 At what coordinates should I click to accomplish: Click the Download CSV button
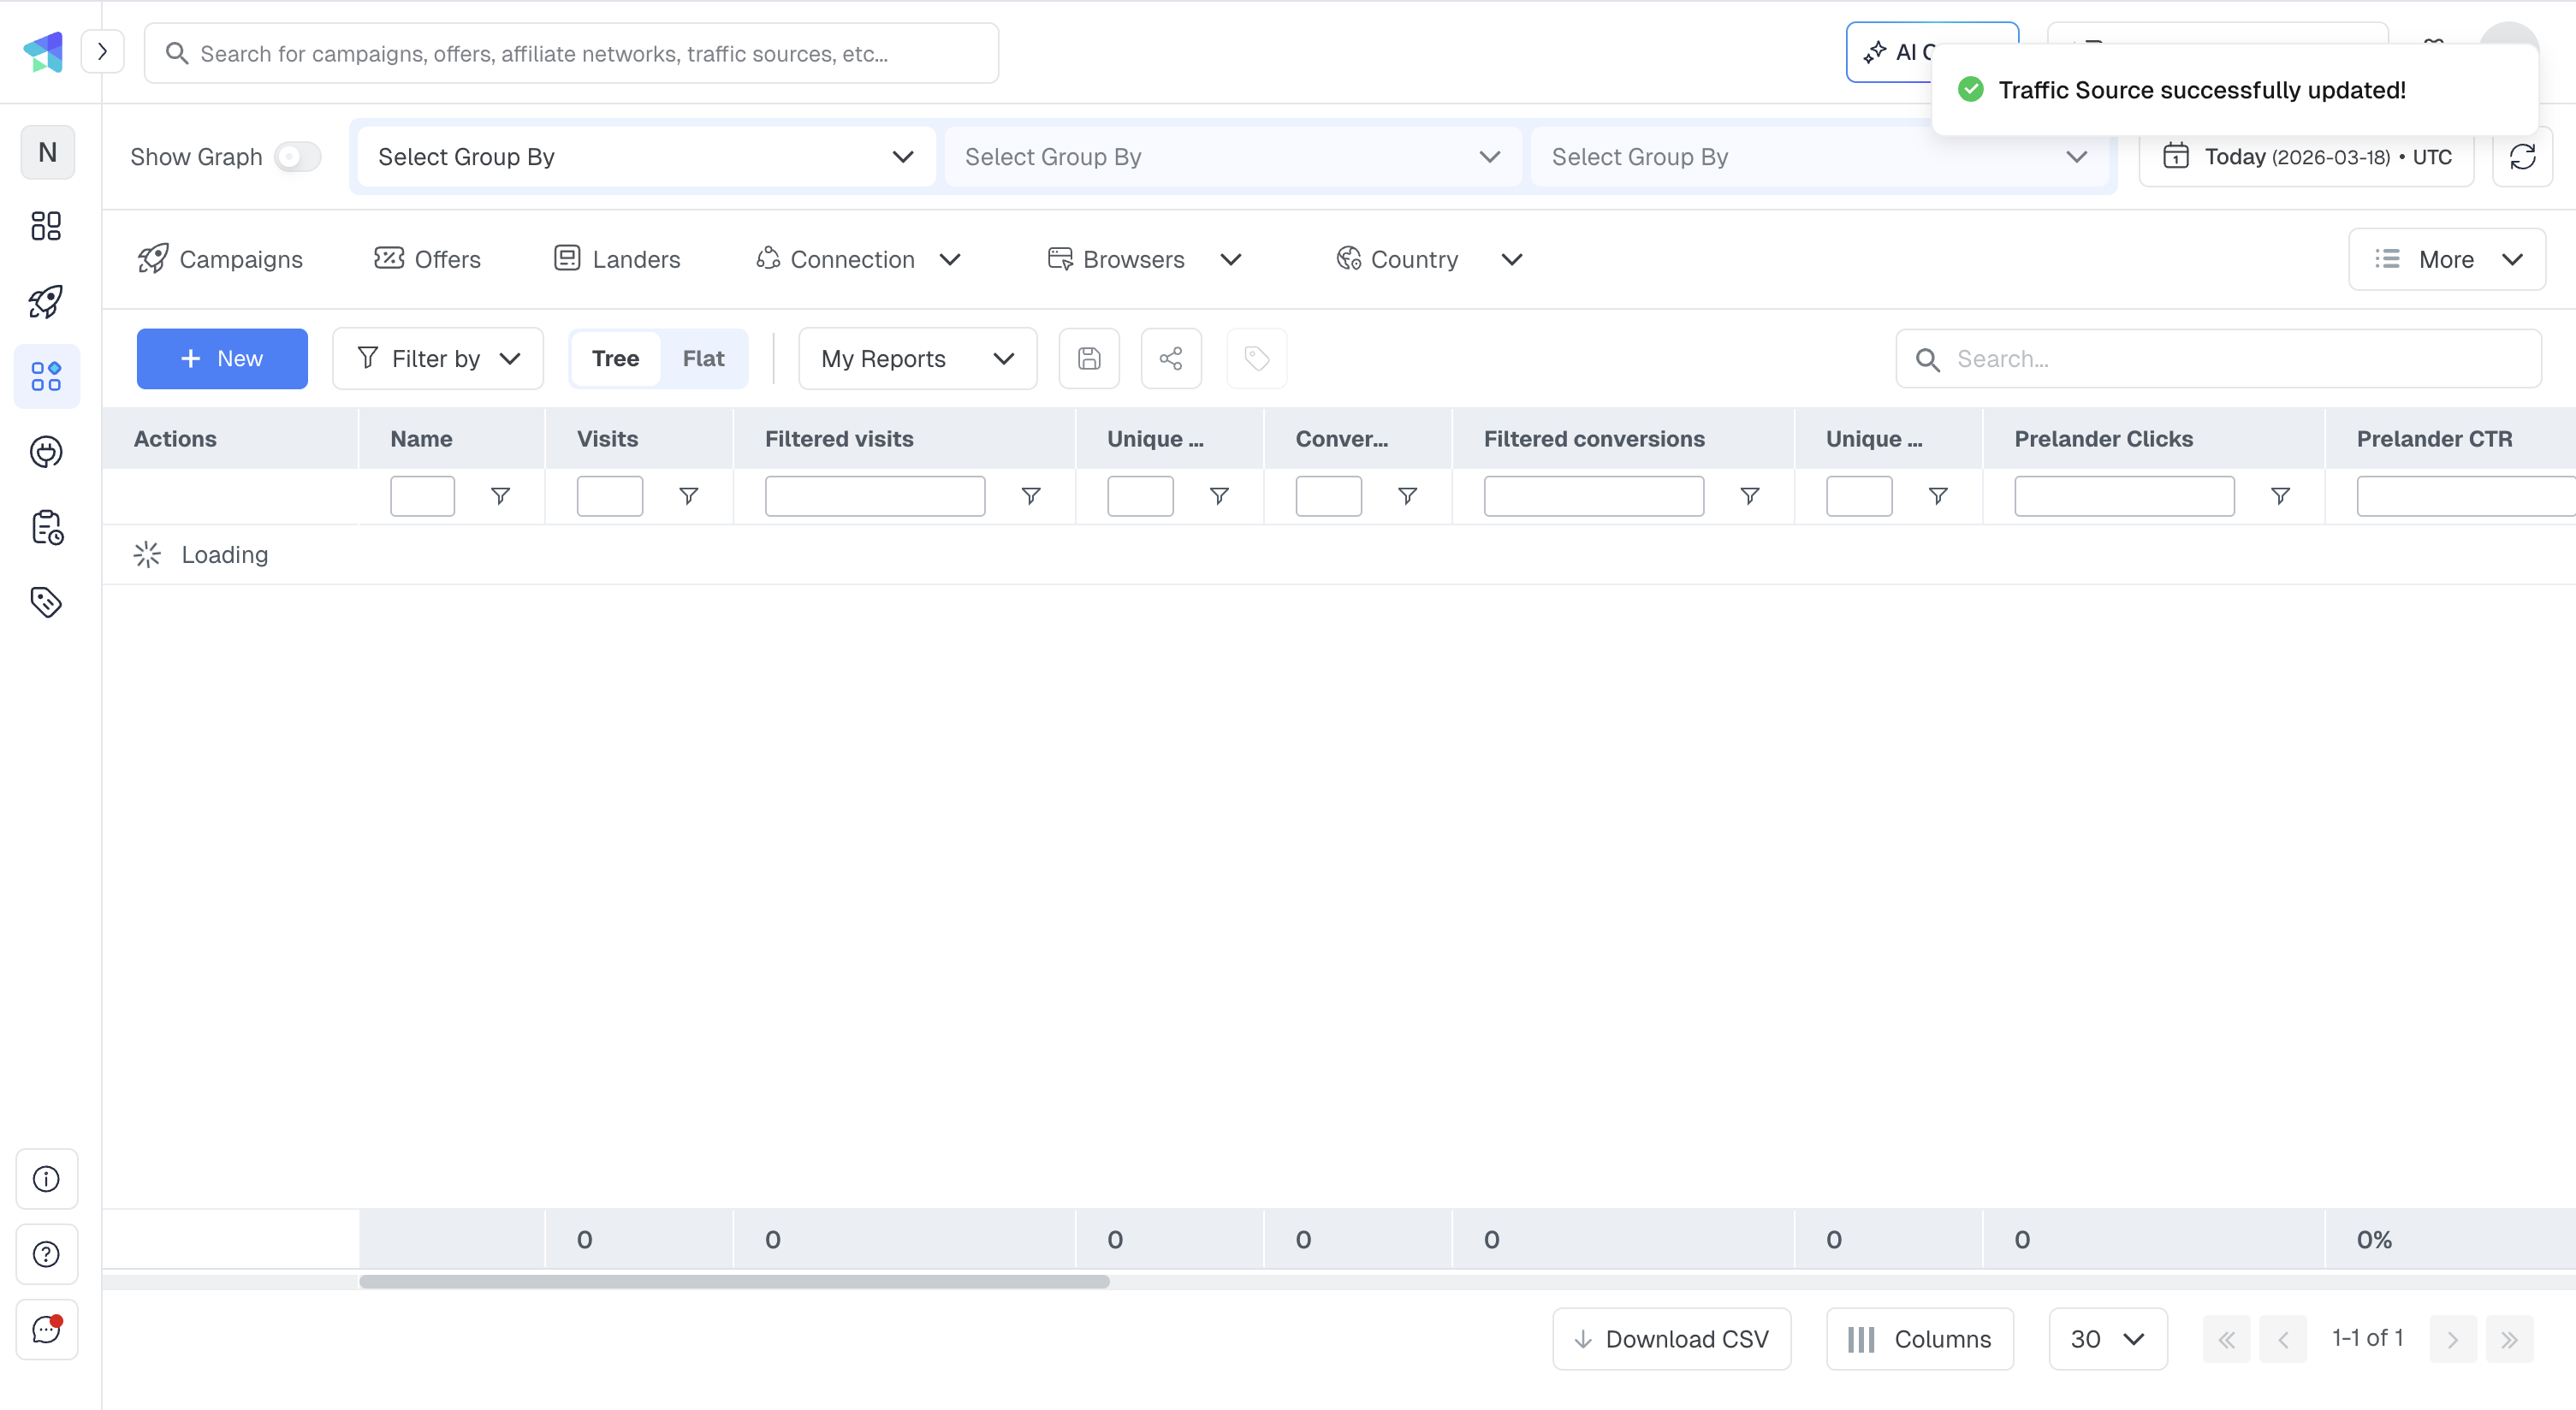1670,1339
